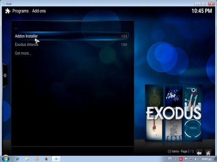Open the Action Center flag tray icon
Image resolution: width=217 pixels, height=162 pixels.
coord(186,159)
